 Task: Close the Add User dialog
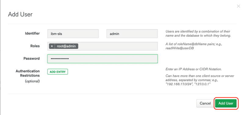click(238, 6)
